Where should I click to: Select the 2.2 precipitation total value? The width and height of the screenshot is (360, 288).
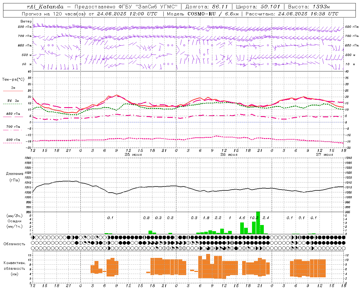218,218
